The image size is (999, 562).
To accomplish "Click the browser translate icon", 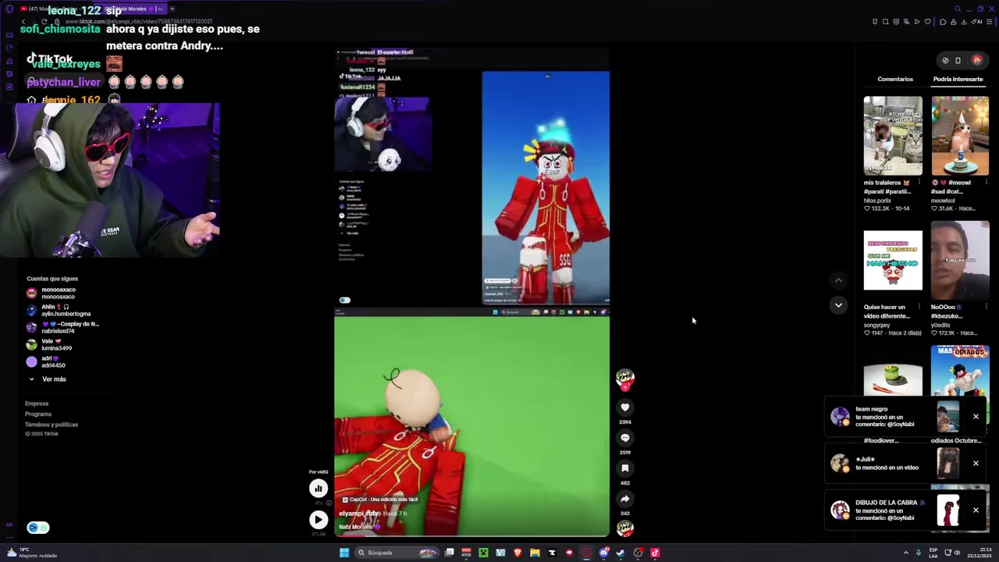I will click(x=906, y=22).
